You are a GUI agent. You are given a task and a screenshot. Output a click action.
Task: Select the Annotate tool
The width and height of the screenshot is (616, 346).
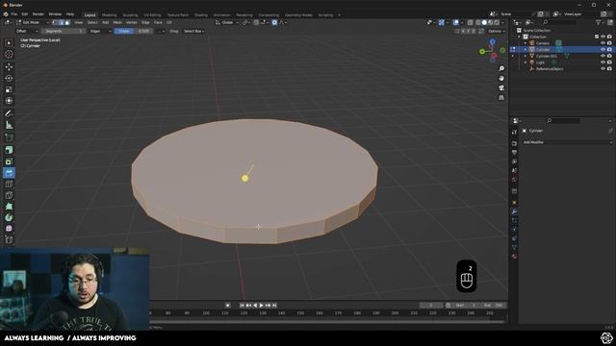[x=9, y=113]
